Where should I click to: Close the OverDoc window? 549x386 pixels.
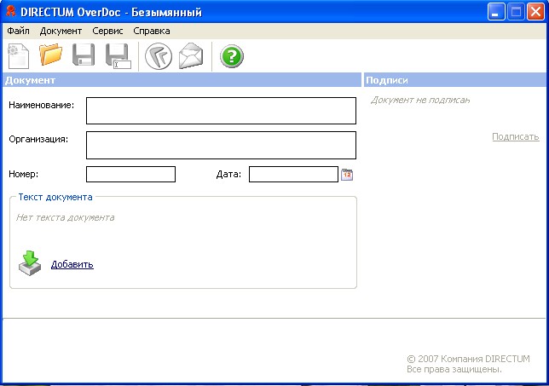535,12
